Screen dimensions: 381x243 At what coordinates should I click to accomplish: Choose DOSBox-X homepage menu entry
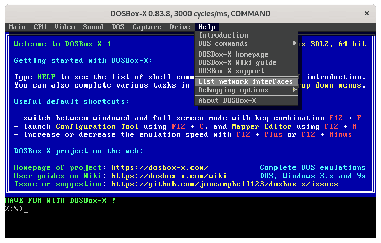246,54
